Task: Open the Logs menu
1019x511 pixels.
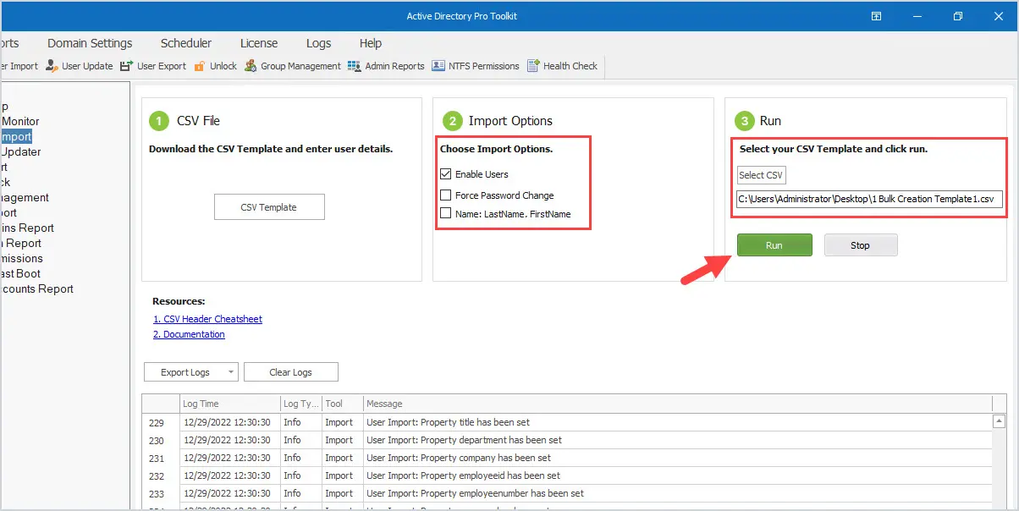Action: point(319,43)
